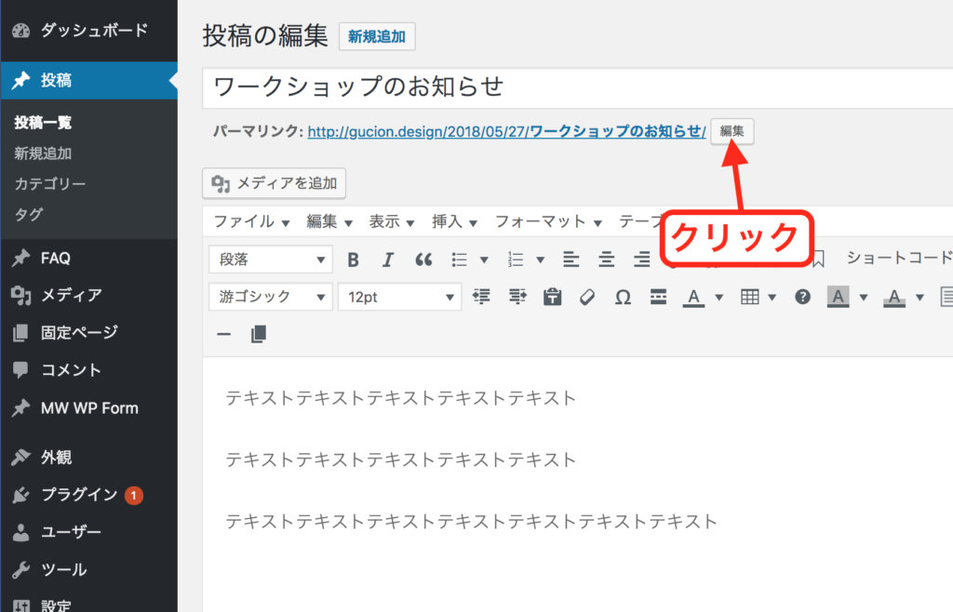Select the text color swatch button
This screenshot has height=612, width=953.
[694, 297]
